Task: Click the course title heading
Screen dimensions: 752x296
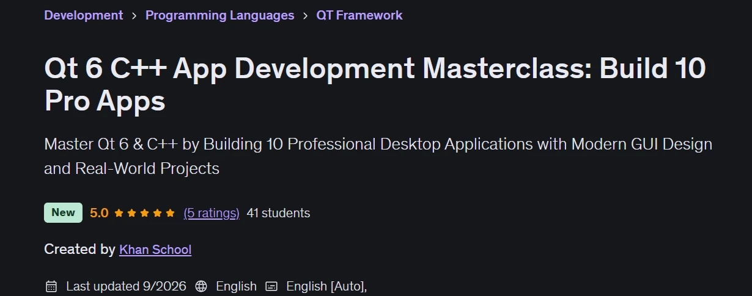Action: point(375,85)
